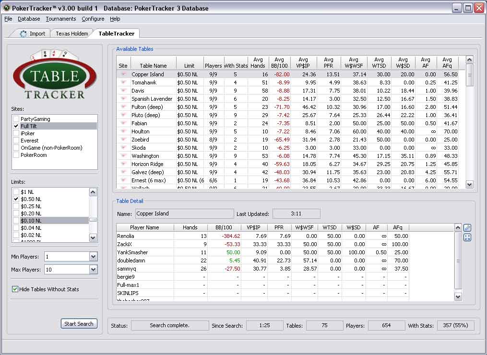This screenshot has width=487, height=355.
Task: Click the site icon in the Horizon Ridge row
Action: pyautogui.click(x=124, y=164)
